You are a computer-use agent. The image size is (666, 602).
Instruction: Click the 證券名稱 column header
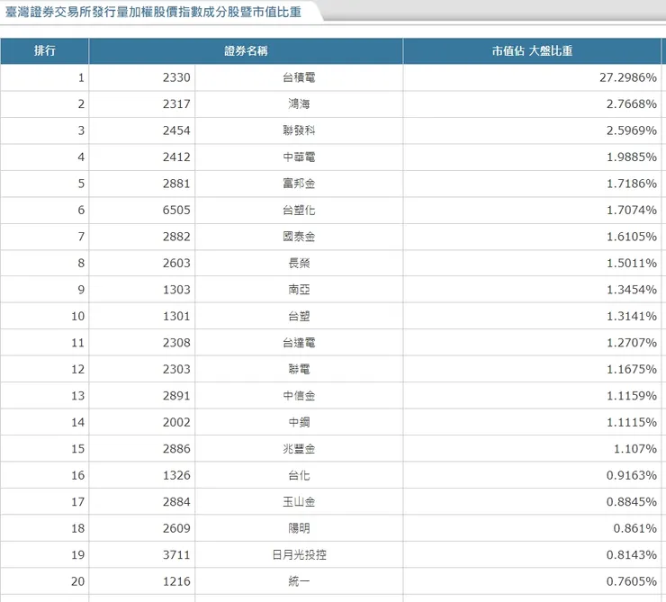(246, 51)
